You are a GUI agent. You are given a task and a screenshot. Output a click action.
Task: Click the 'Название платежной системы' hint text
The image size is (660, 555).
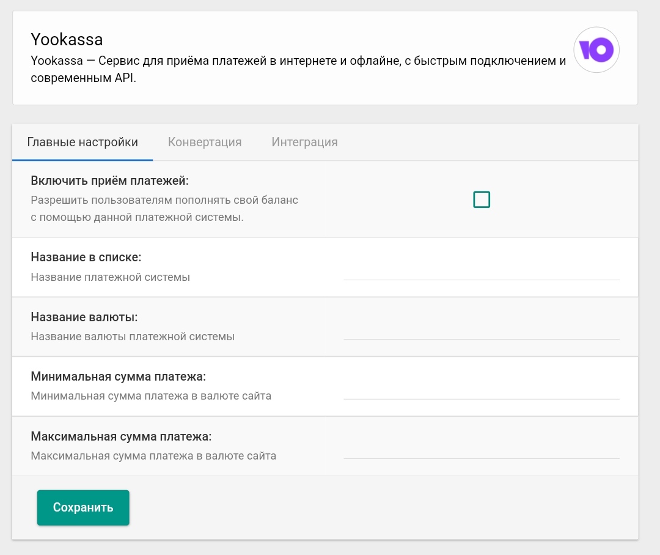pos(110,277)
